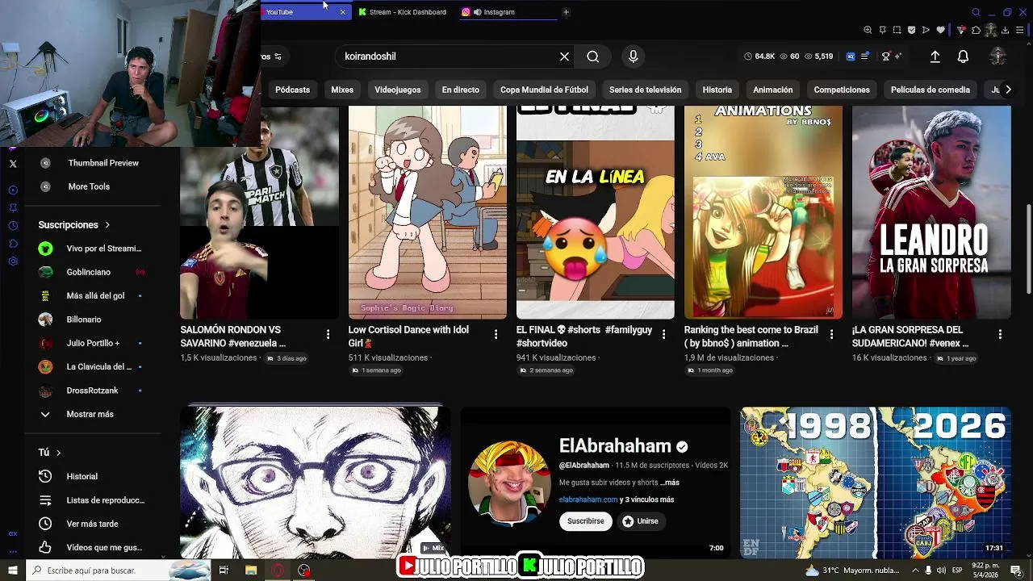Open the DrossRotzank subscription channel

coord(92,391)
